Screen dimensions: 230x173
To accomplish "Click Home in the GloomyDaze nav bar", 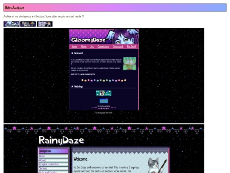I will 74,47.
